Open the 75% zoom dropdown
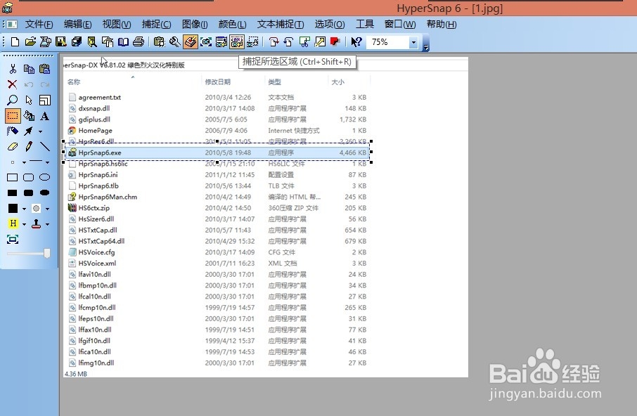Image resolution: width=637 pixels, height=416 pixels. 413,42
